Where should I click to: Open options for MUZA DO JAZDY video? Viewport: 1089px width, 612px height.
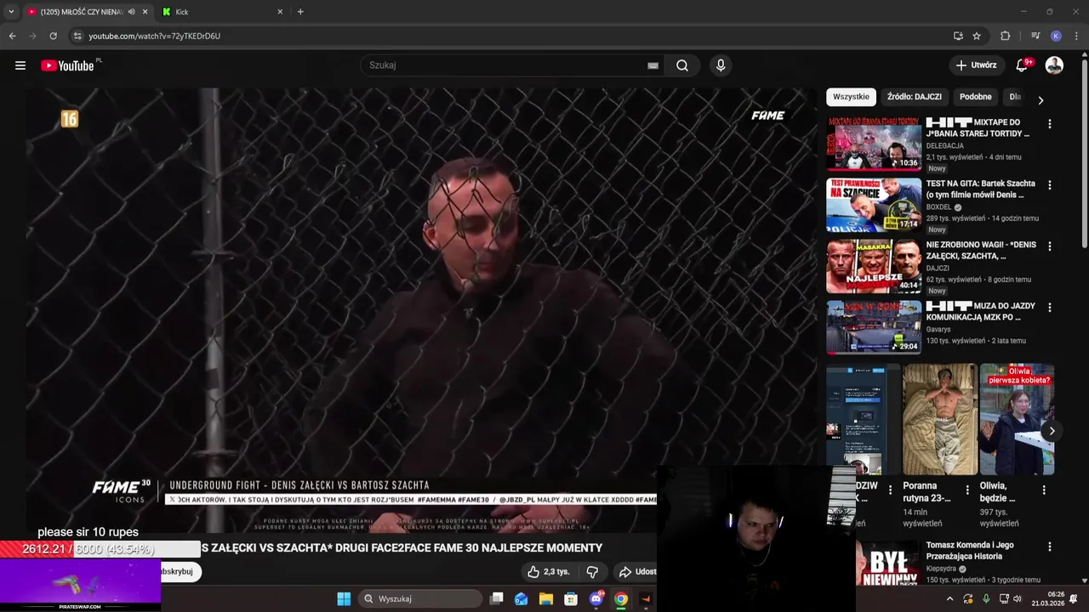click(x=1049, y=308)
